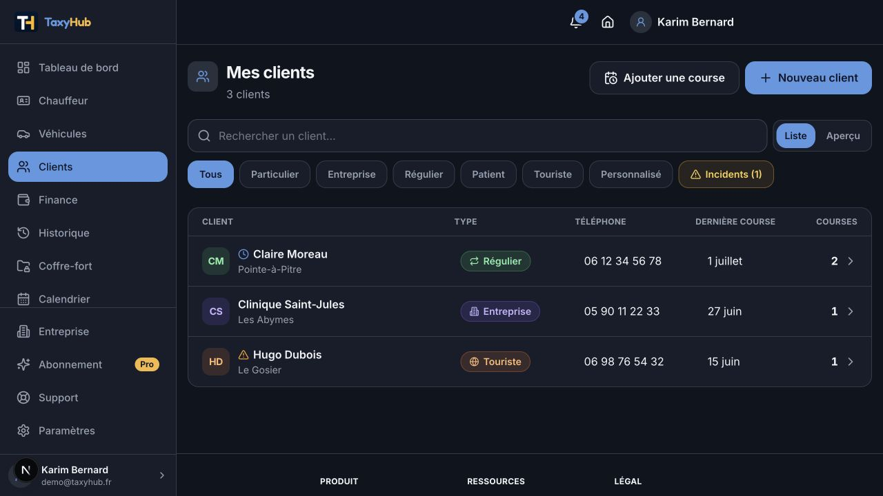The width and height of the screenshot is (883, 496).
Task: Click the N badge in sidebar footer
Action: point(26,471)
